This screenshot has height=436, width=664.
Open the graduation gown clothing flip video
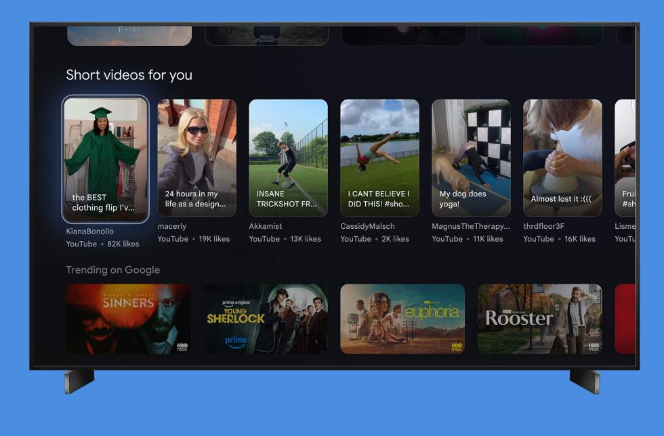click(106, 159)
